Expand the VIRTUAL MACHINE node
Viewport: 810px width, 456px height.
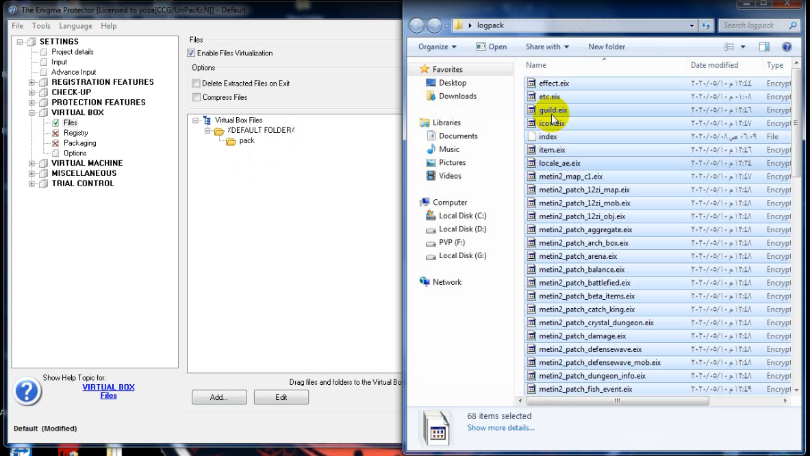(32, 163)
